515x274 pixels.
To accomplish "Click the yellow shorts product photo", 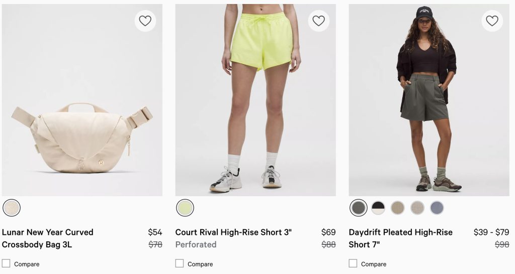I will pos(255,100).
